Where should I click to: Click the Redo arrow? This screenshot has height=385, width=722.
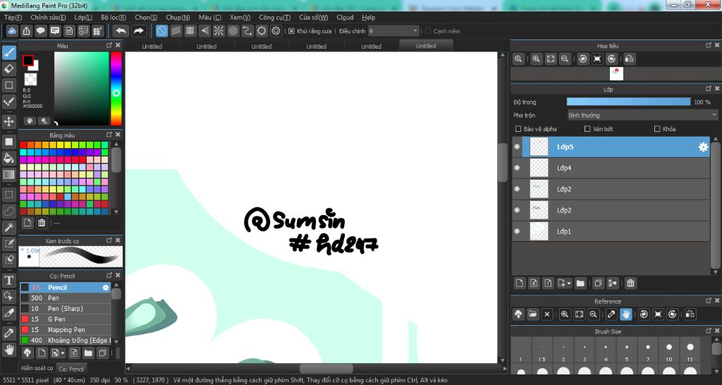[138, 31]
